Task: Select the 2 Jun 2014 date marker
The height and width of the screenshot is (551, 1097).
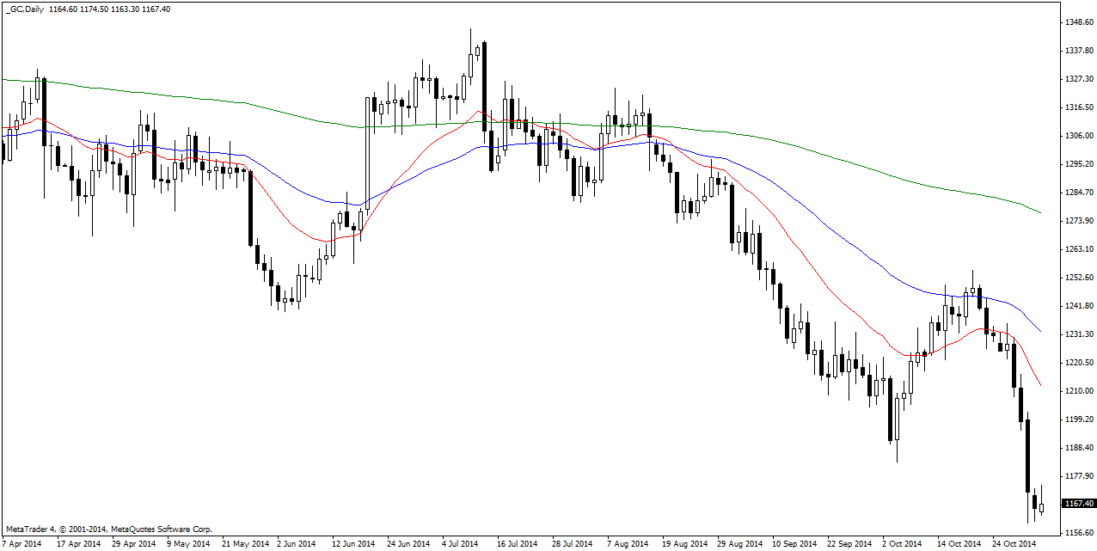Action: (x=297, y=543)
